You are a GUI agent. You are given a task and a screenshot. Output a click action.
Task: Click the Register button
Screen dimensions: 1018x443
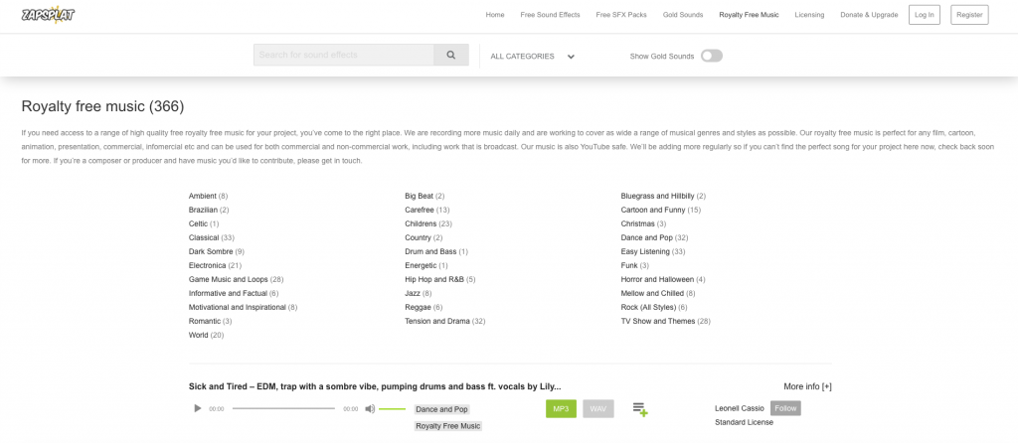[969, 15]
